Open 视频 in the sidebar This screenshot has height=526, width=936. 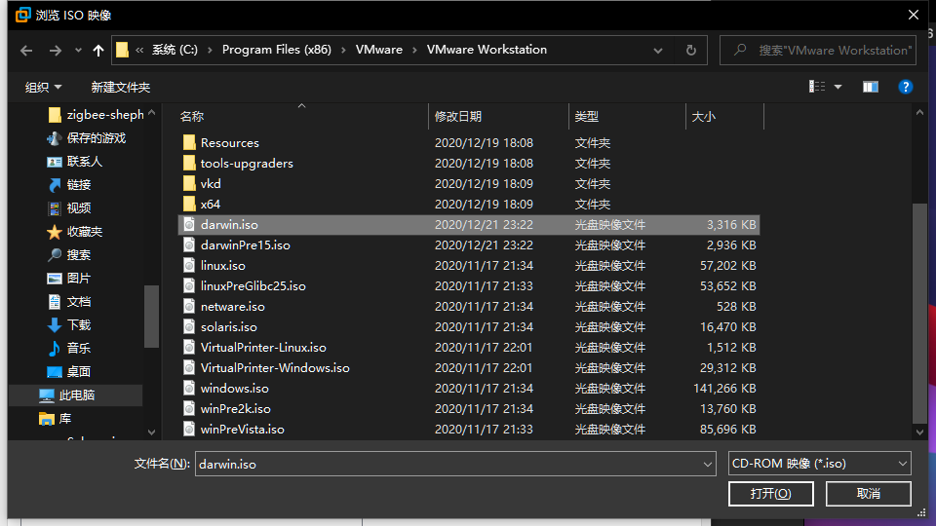click(69, 208)
